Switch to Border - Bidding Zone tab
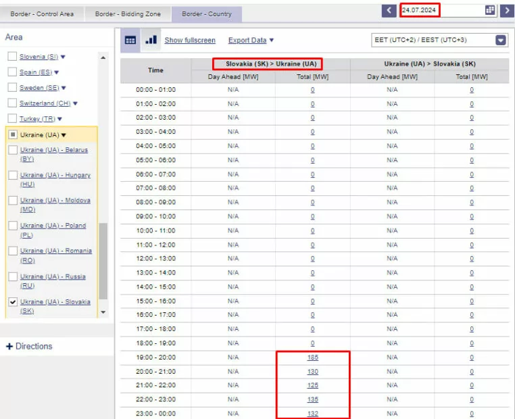Screen dimensions: 515x419 point(128,14)
